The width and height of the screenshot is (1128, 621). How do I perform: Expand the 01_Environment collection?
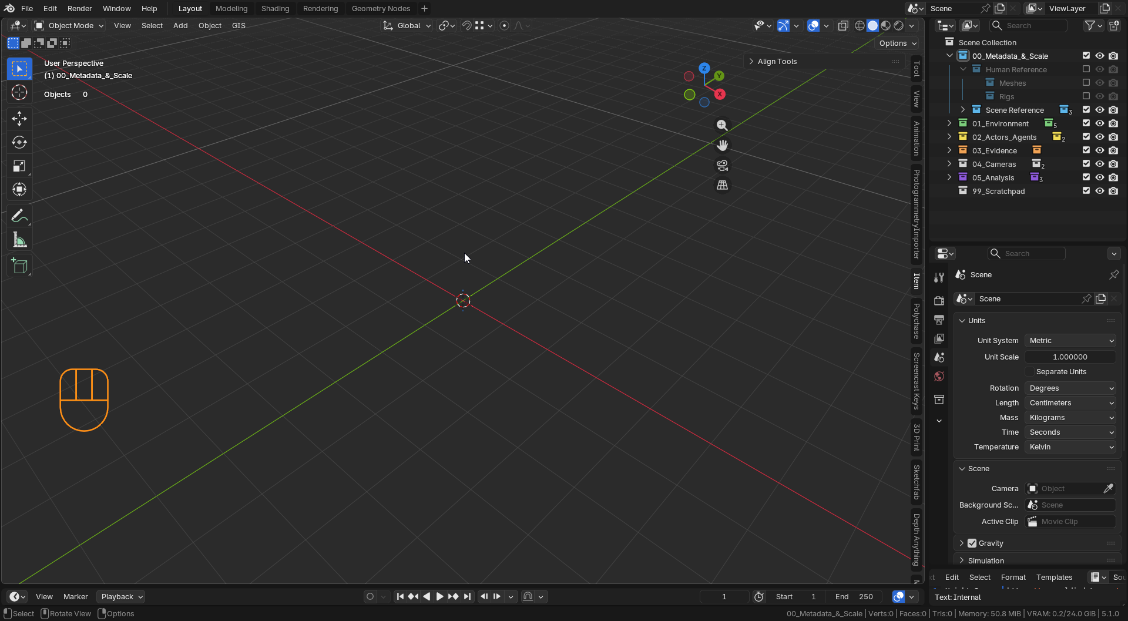pos(949,123)
